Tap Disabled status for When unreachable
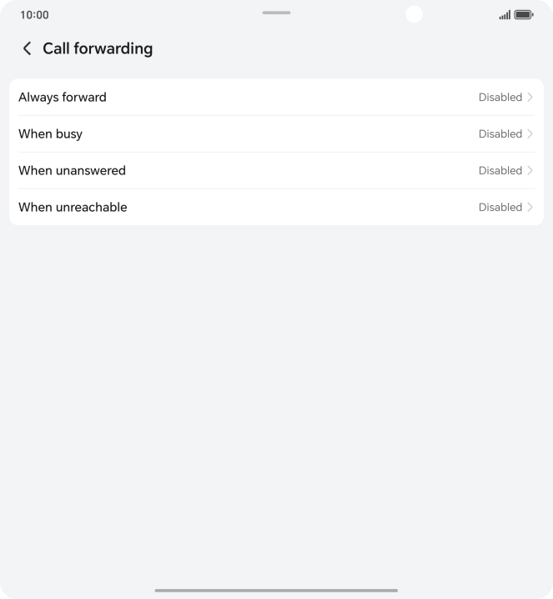553x599 pixels. [x=500, y=207]
